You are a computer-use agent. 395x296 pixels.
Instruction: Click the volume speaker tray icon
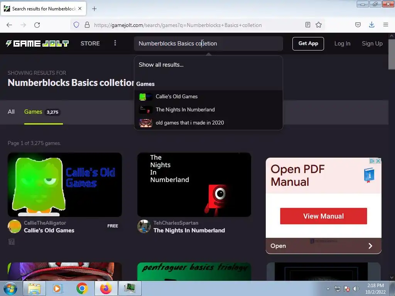356,289
